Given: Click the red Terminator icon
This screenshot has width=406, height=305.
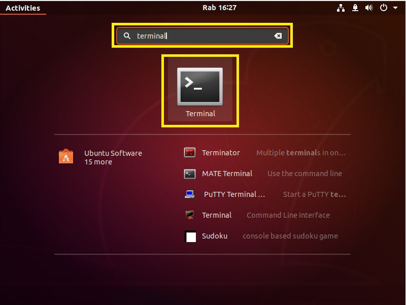Looking at the screenshot, I should point(190,153).
